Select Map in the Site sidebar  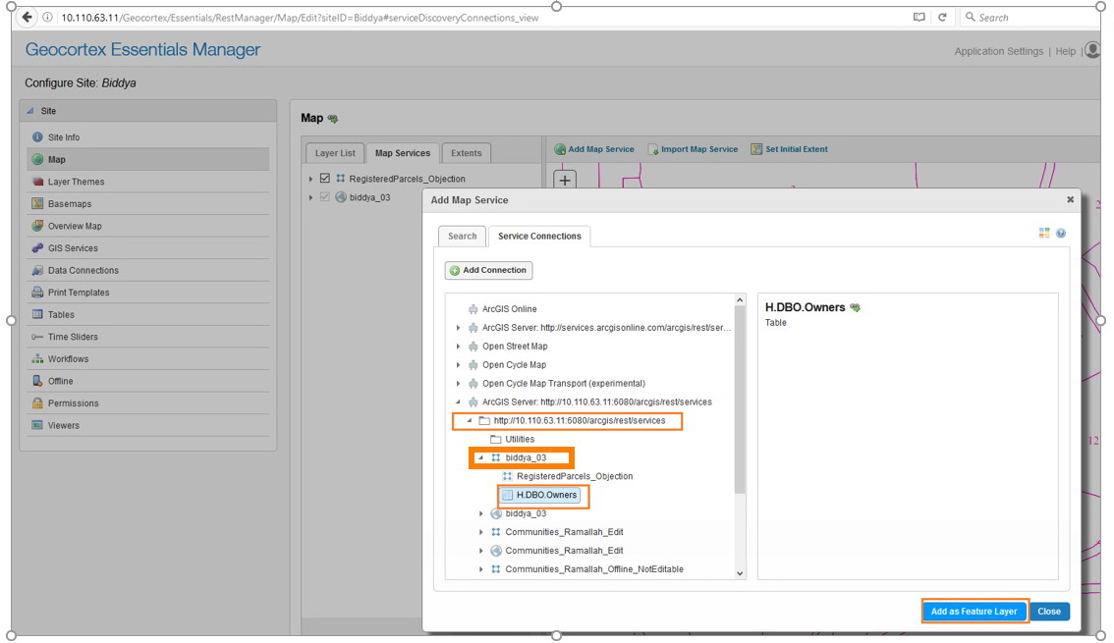[x=147, y=159]
